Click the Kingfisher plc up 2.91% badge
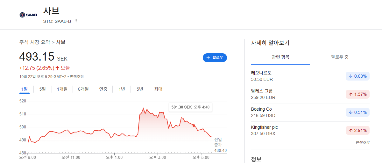This screenshot has height=163, width=382. tap(357, 130)
